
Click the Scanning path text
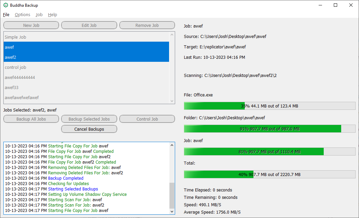click(x=230, y=76)
